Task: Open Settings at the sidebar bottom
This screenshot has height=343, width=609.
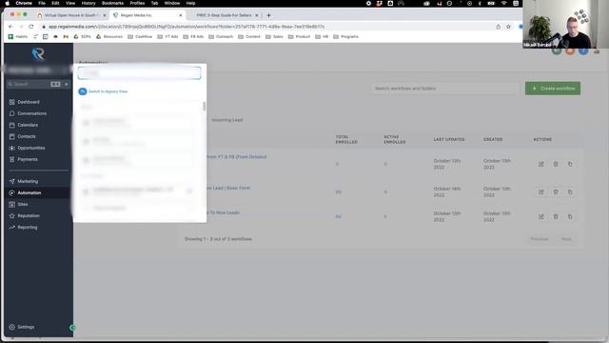Action: 26,327
